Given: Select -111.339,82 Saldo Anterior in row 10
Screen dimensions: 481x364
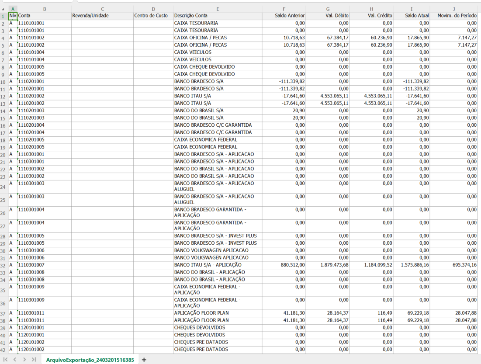Looking at the screenshot, I should click(284, 82).
